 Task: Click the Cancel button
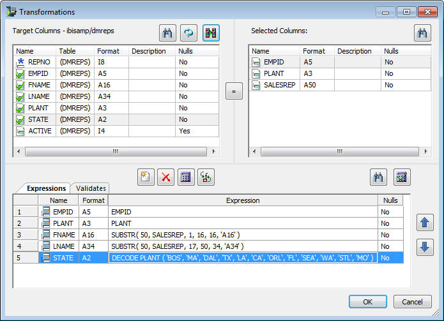pos(412,302)
